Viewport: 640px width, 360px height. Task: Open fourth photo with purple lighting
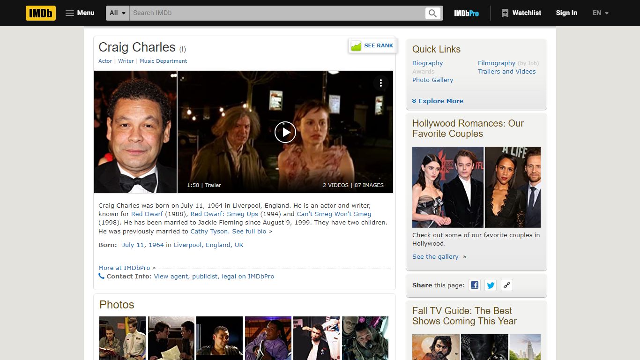(x=268, y=338)
